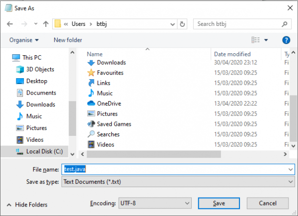Open Documents in navigation pane
The height and width of the screenshot is (216, 298).
[x=36, y=93]
